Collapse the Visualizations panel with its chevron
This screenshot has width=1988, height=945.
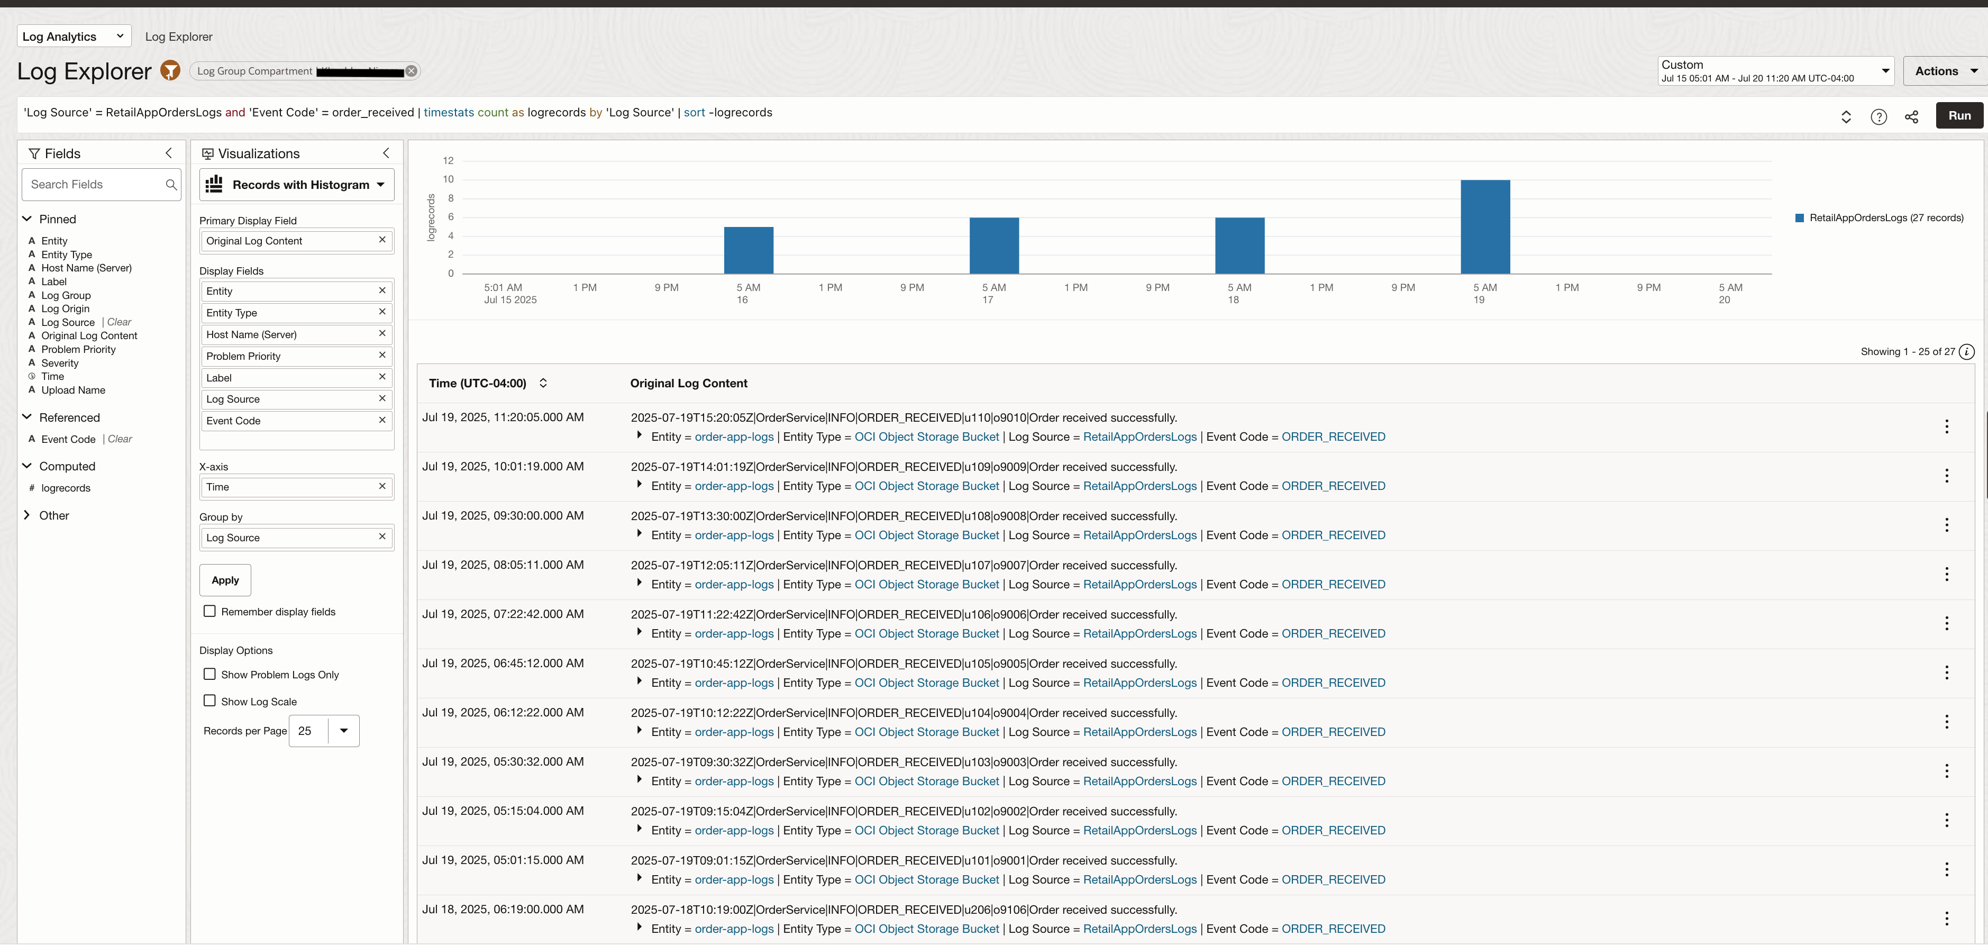pos(386,153)
